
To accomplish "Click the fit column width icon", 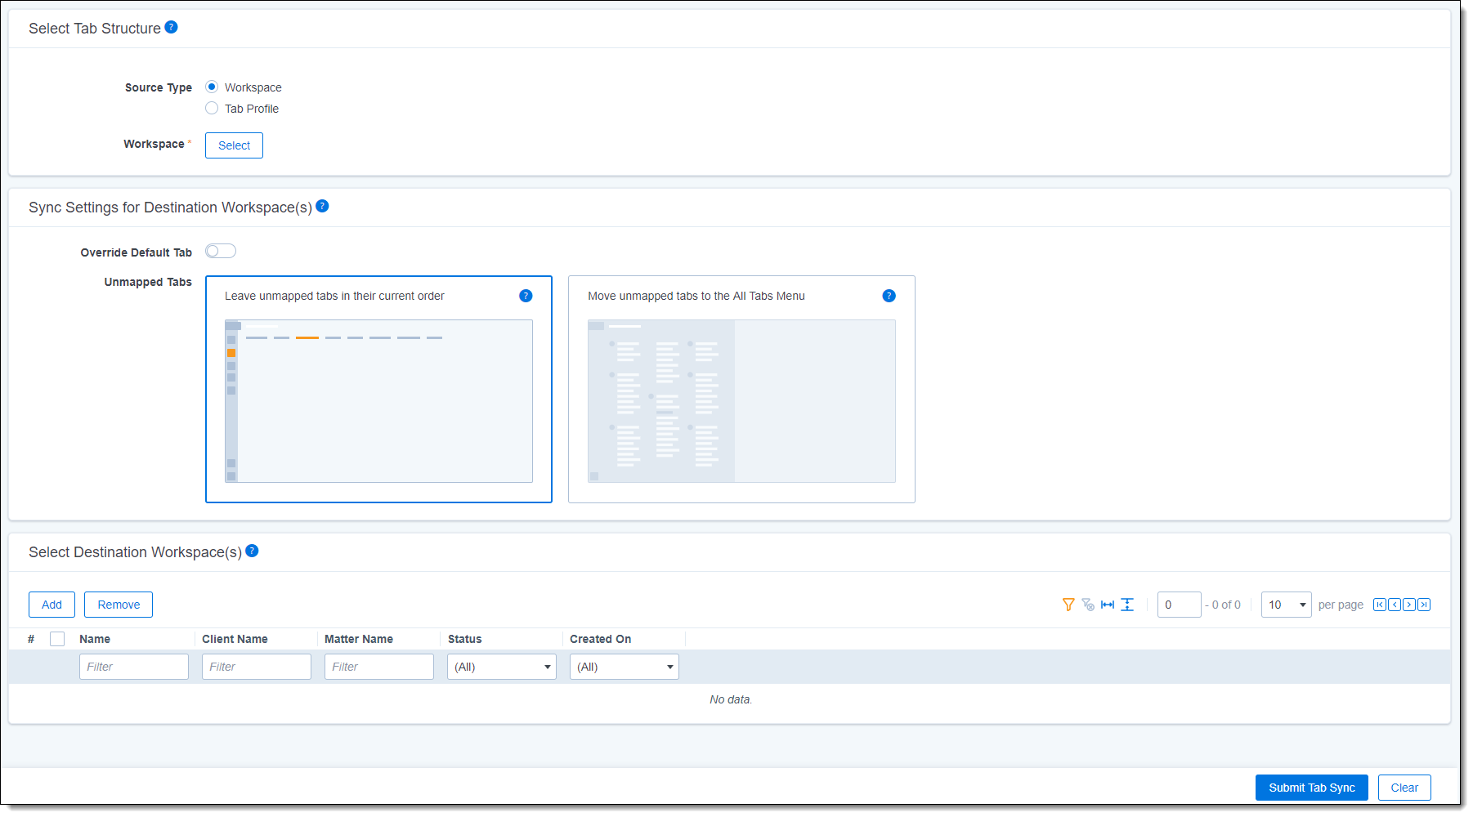I will [x=1108, y=605].
